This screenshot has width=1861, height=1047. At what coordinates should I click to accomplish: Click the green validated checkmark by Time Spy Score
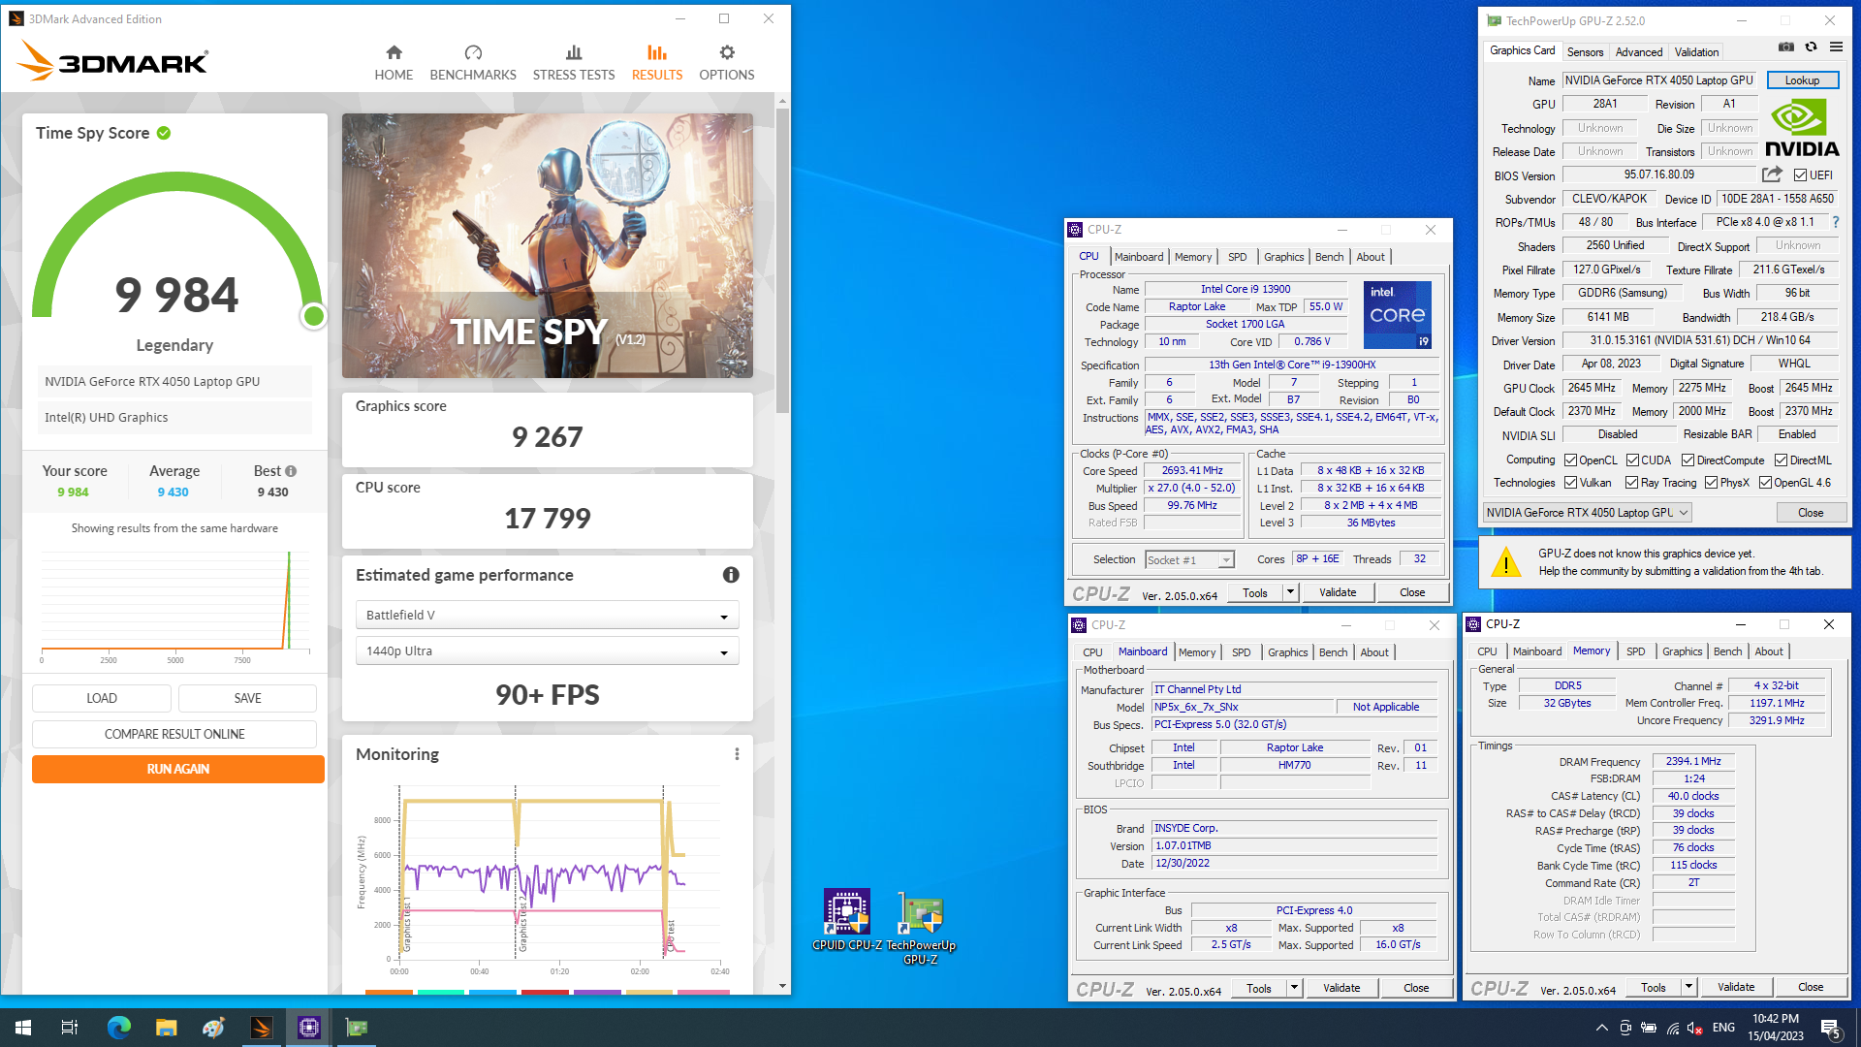pos(164,133)
